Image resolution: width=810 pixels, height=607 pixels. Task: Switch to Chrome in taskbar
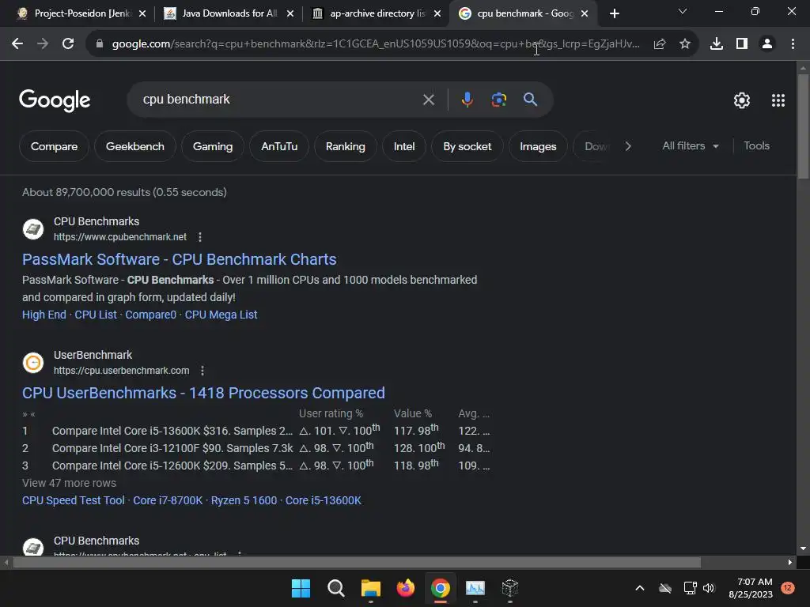pos(440,588)
